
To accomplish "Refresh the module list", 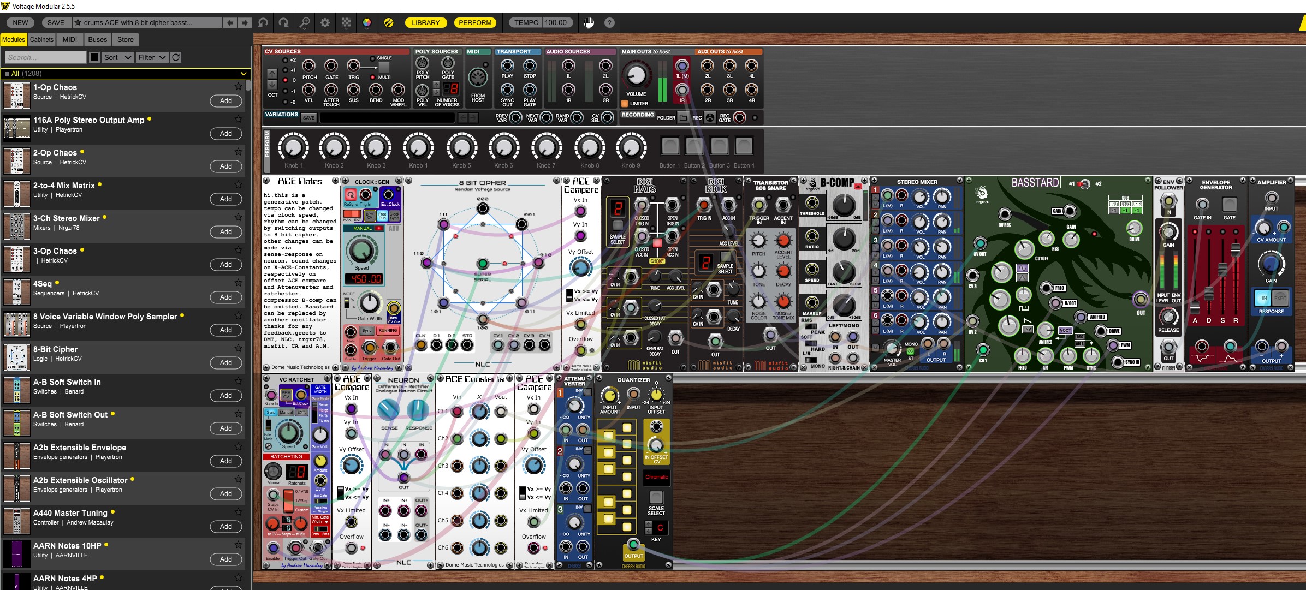I will tap(175, 57).
